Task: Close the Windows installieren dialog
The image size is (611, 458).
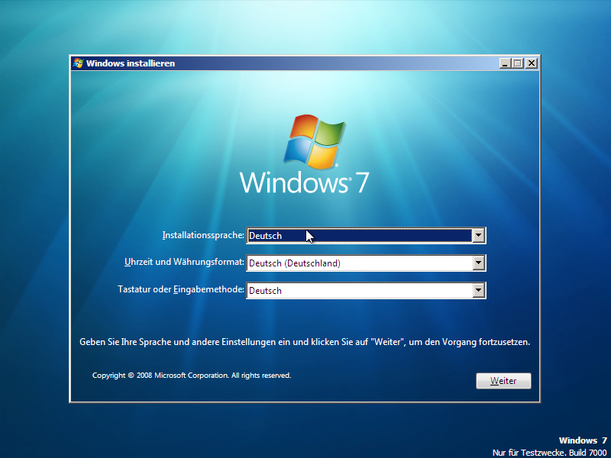Action: [x=532, y=63]
